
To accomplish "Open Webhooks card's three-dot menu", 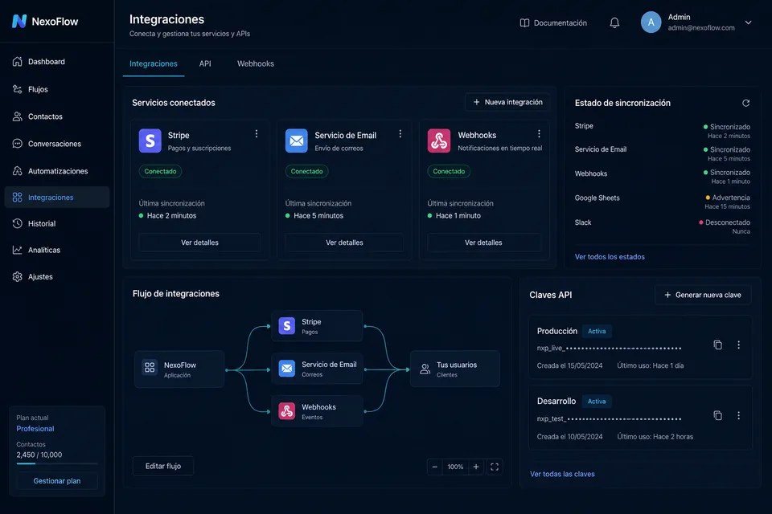I will pos(539,134).
